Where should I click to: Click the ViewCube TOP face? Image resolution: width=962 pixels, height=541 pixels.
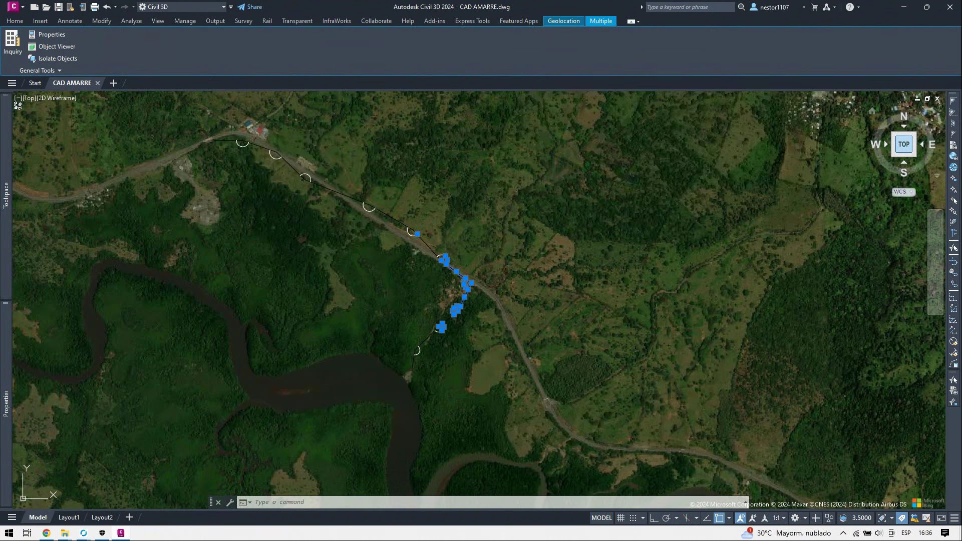tap(903, 144)
